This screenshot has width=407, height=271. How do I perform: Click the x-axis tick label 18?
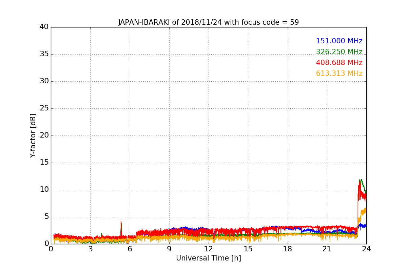tap(288, 249)
